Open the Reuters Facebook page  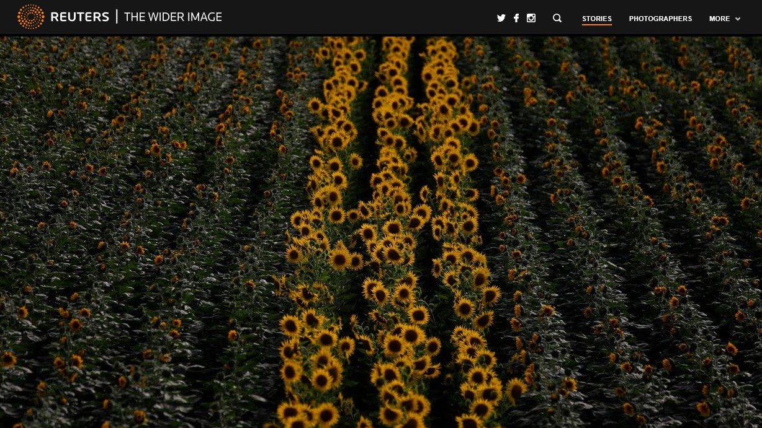[x=516, y=18]
